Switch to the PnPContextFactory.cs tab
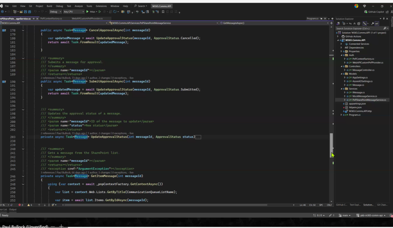Image resolution: width=393 pixels, height=228 pixels. click(51, 18)
